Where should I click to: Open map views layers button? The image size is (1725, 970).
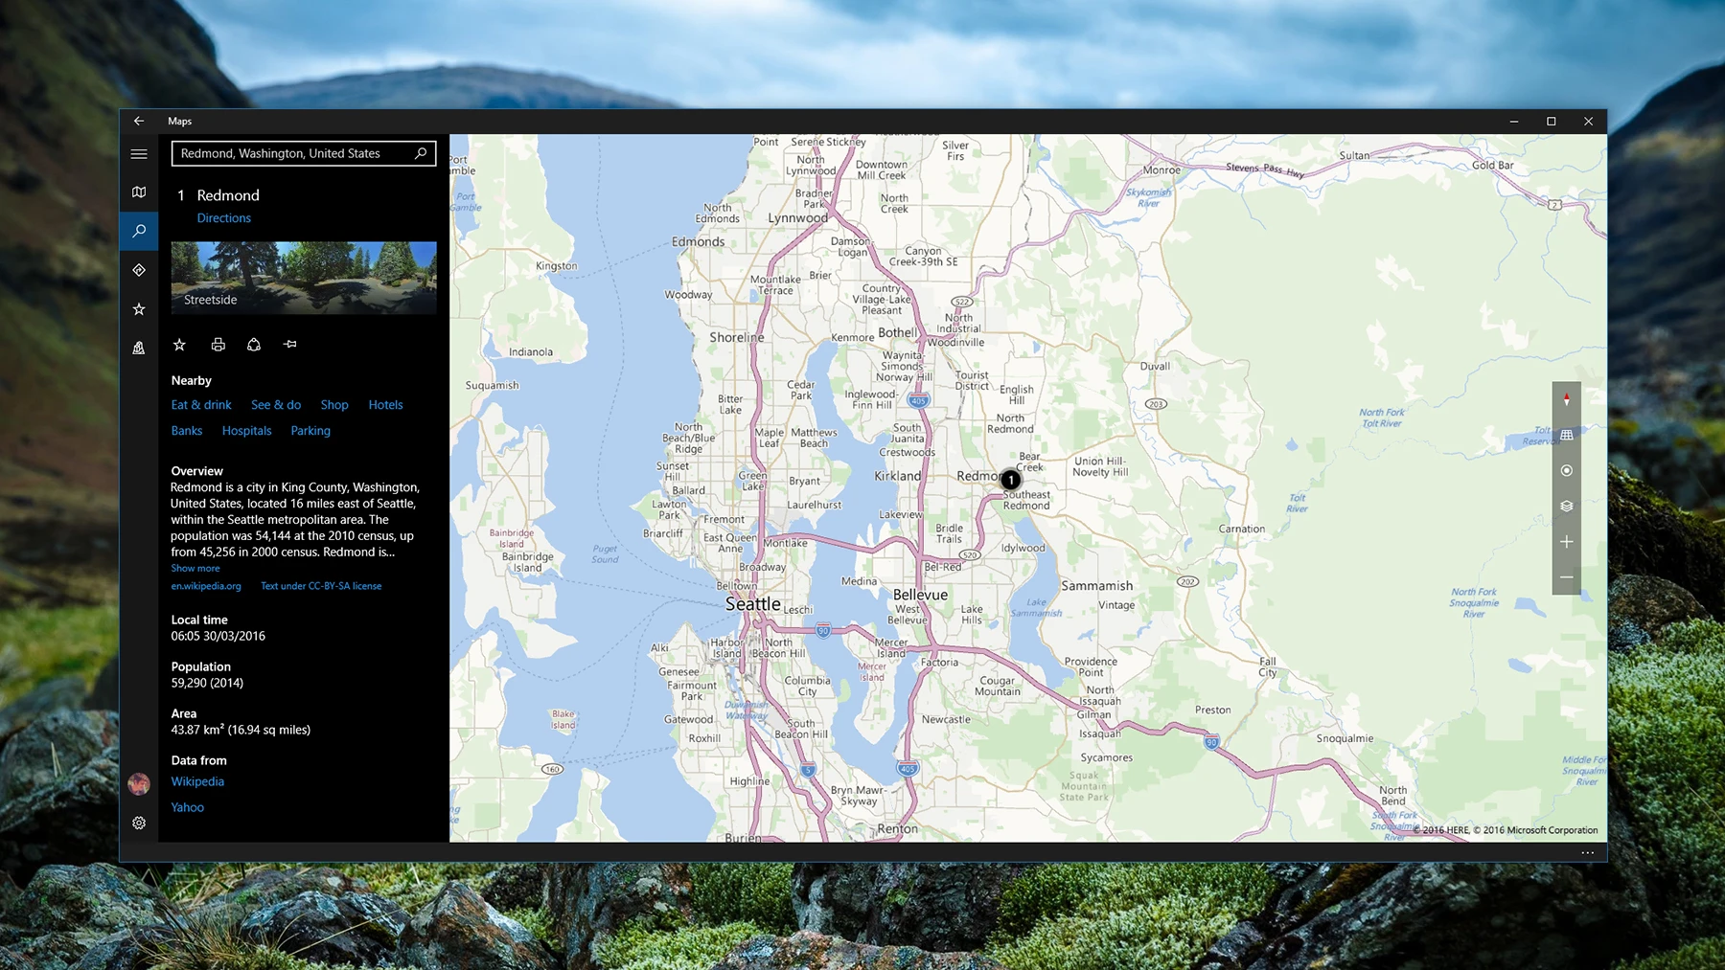pyautogui.click(x=1567, y=507)
